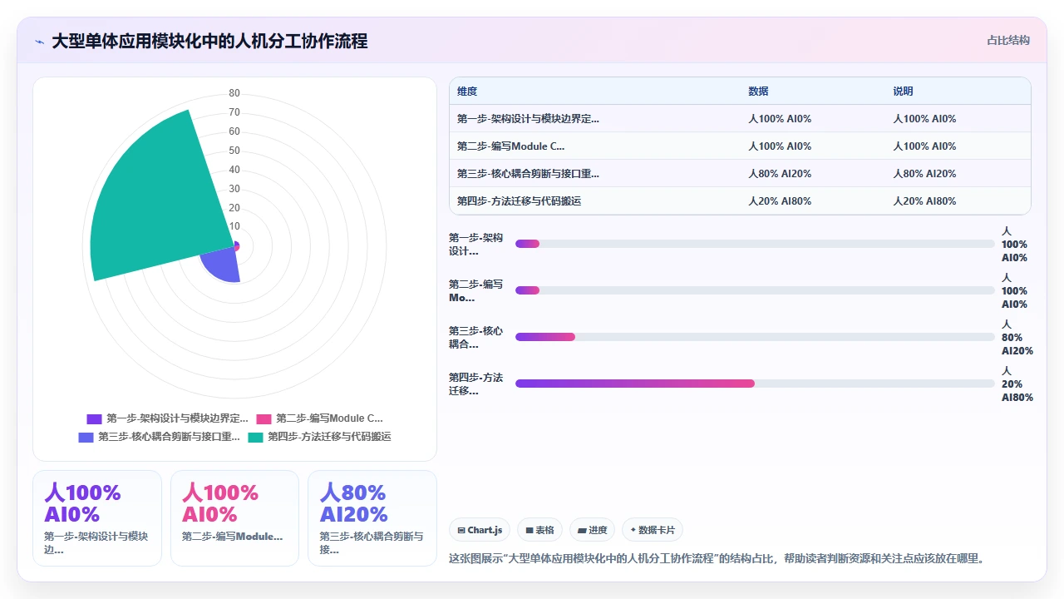This screenshot has width=1064, height=599.
Task: Toggle legend swatch 第三步-核心耦合剪断与接口重
Action: click(86, 437)
